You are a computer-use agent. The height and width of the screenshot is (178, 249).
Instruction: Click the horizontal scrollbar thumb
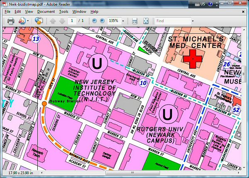[x=133, y=173]
